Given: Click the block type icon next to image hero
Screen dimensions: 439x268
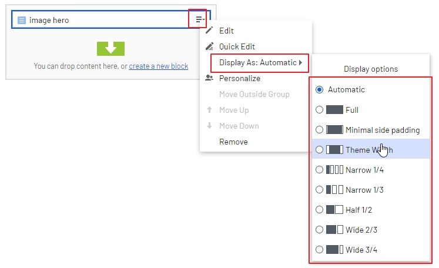Looking at the screenshot, I should click(22, 21).
